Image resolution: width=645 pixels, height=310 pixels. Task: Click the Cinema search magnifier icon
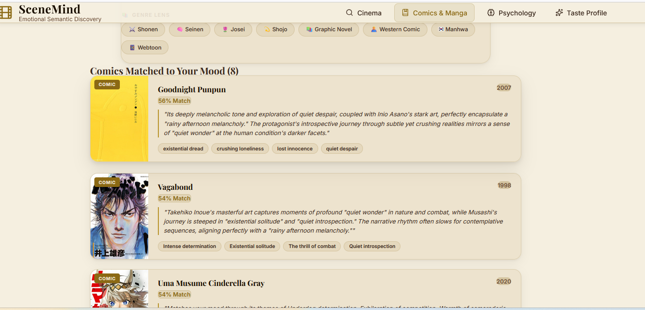(x=349, y=13)
